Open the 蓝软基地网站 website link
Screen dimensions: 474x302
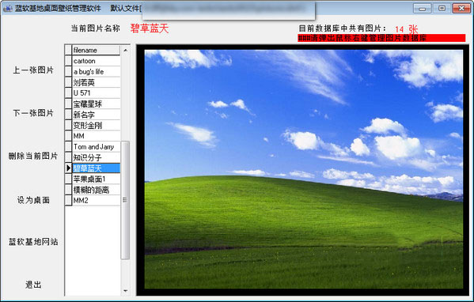[33, 242]
